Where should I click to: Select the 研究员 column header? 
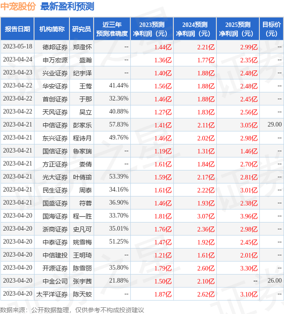click(82, 29)
